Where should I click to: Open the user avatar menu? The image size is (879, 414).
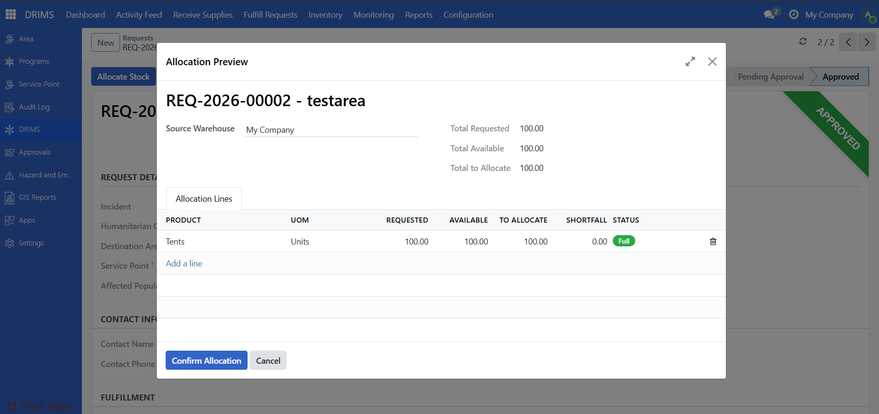point(868,14)
